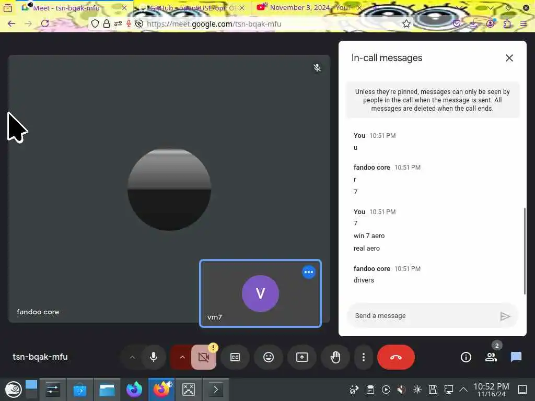This screenshot has height=401, width=535.
Task: Mute the microphone in the call bar
Action: (x=154, y=357)
